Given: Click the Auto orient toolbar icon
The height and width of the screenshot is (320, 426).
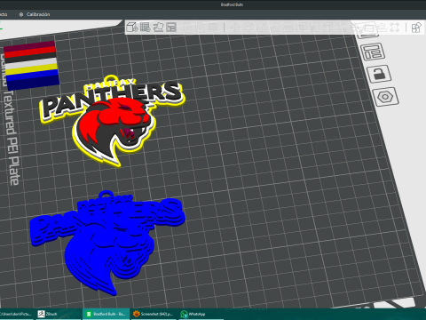Looking at the screenshot, I should coord(158,28).
